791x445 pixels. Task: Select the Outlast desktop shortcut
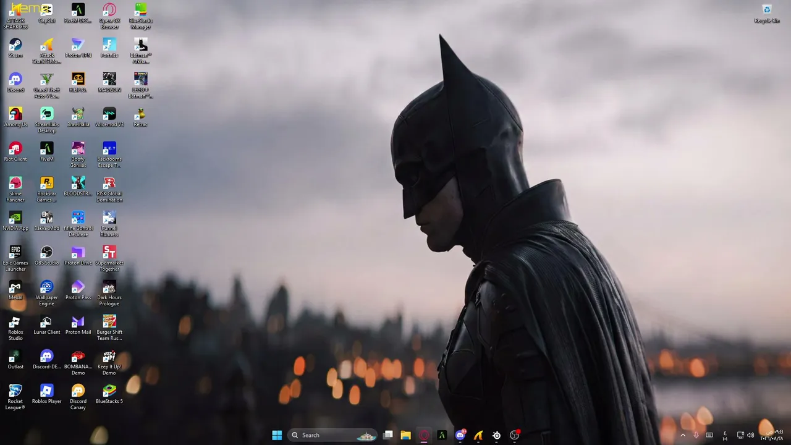pos(15,360)
